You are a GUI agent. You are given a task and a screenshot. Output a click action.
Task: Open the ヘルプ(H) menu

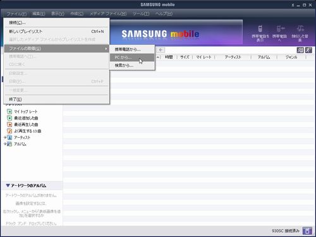tap(164, 14)
